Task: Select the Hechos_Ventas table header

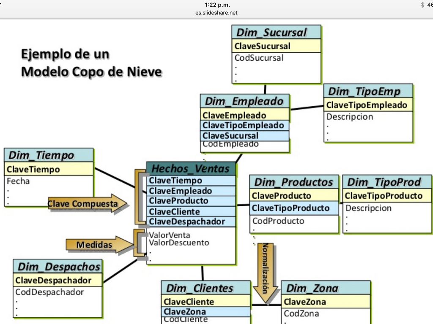Action: point(190,169)
